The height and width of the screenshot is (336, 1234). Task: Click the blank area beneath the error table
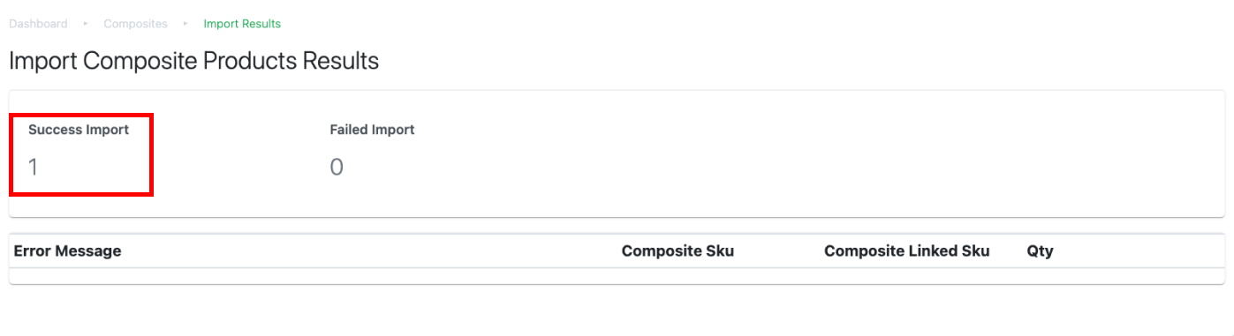617,310
